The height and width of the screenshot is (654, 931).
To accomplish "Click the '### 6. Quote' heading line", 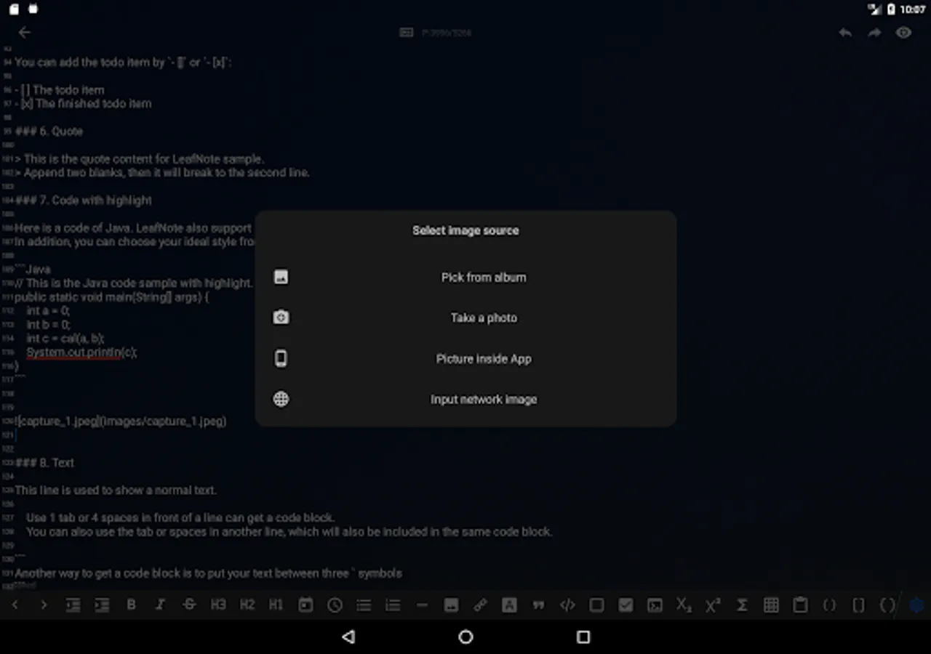I will [x=49, y=132].
